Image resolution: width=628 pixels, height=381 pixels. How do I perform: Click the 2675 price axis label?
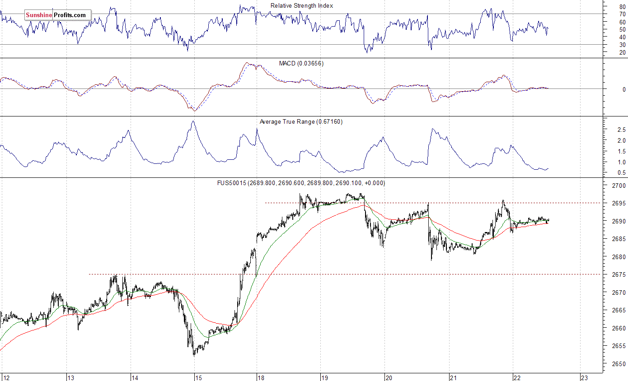click(x=620, y=274)
